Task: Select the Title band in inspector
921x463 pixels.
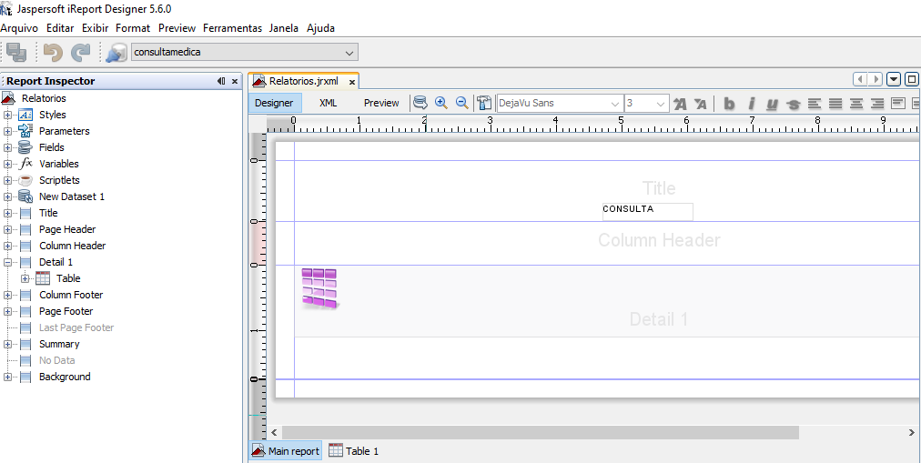Action: (x=48, y=213)
